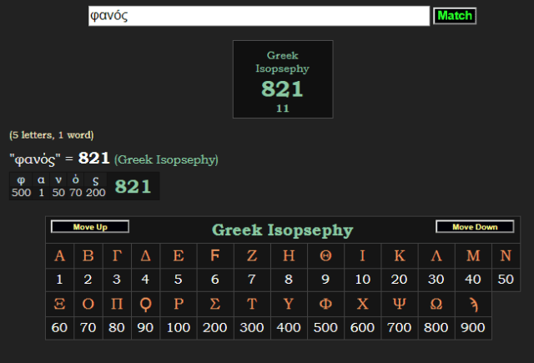Click the Greek Isopsephy 821 result box

(x=282, y=79)
